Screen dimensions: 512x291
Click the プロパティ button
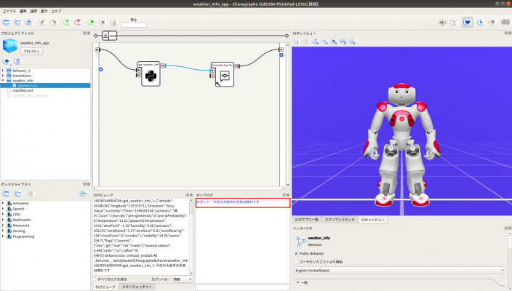coord(31,52)
